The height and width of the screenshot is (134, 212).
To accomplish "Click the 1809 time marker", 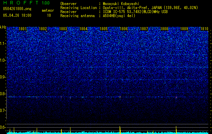I will click(184, 29).
